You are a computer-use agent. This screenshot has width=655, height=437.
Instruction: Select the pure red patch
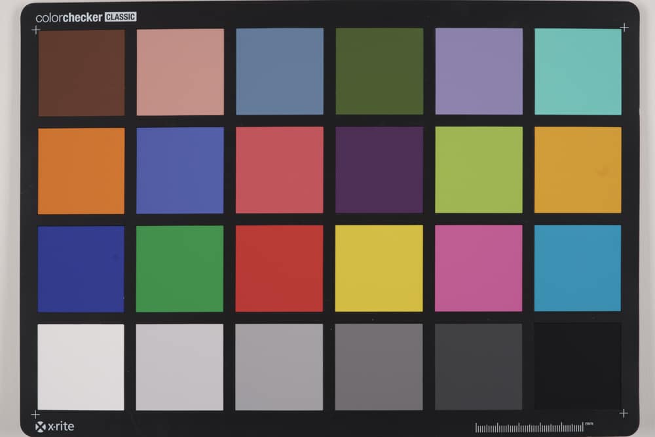(x=279, y=269)
